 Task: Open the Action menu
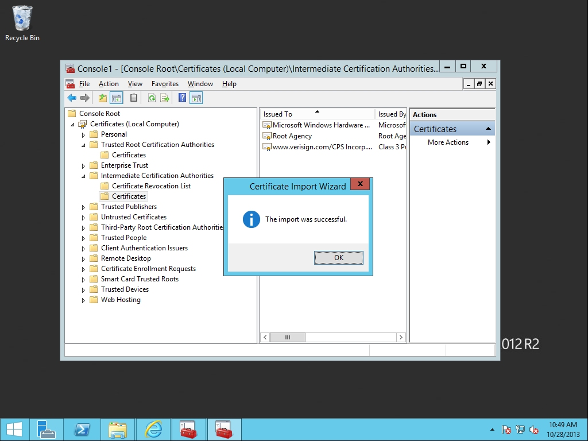pos(109,84)
